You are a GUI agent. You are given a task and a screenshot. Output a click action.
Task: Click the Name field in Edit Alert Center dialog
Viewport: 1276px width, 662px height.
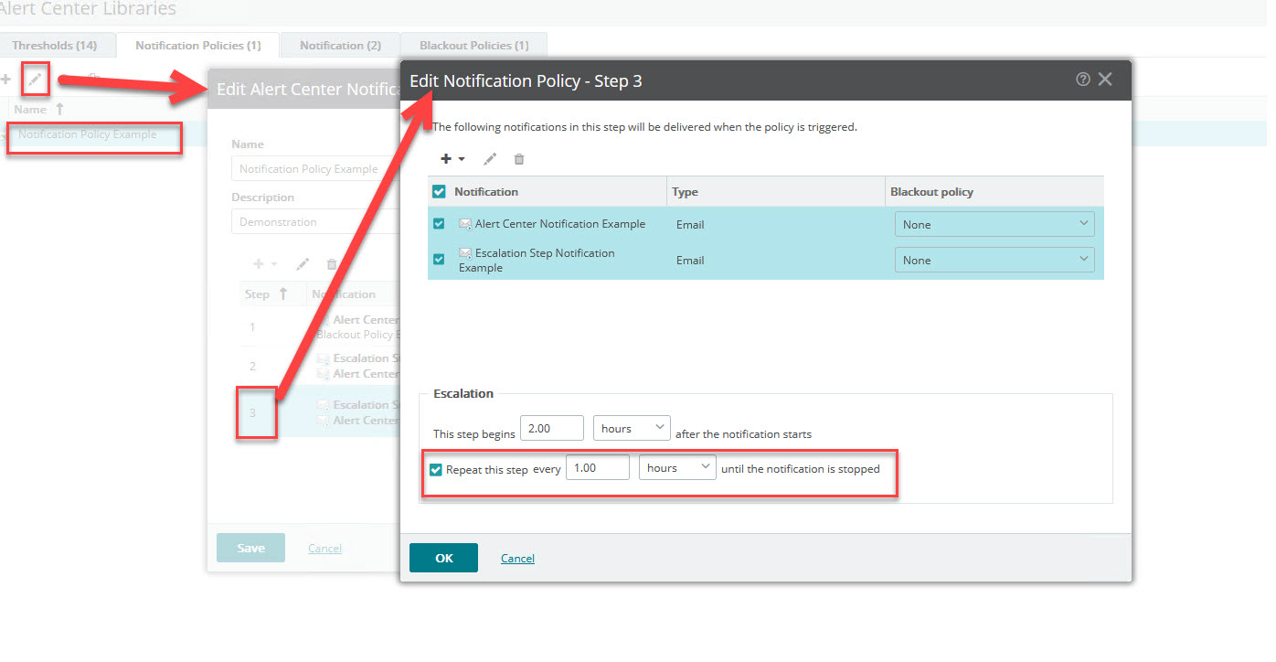[x=315, y=169]
